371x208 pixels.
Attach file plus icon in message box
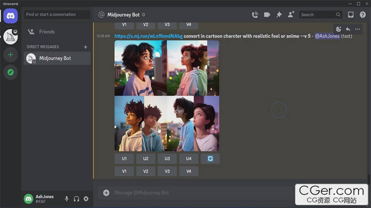coord(106,193)
